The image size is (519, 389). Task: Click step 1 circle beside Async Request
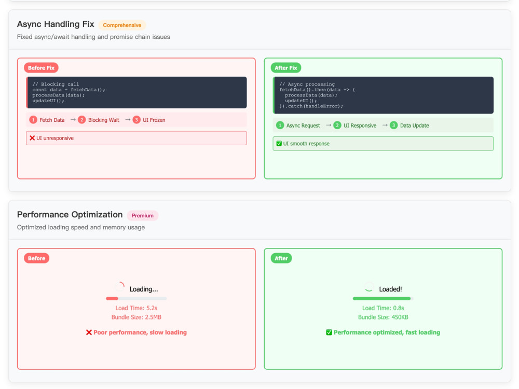pyautogui.click(x=280, y=126)
